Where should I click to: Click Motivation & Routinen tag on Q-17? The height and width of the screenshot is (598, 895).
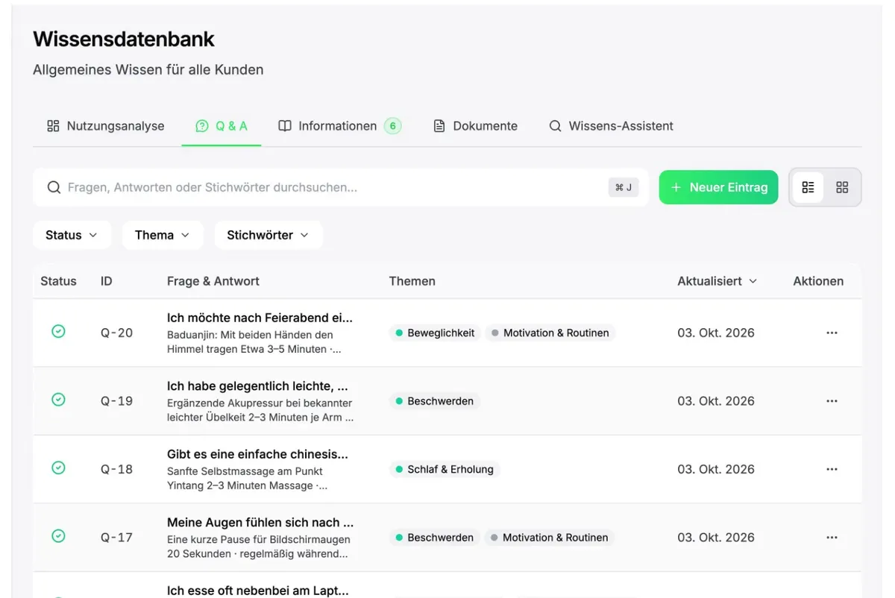[x=549, y=538]
